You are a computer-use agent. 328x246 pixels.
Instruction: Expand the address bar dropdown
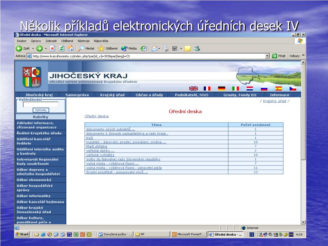pyautogui.click(x=267, y=56)
